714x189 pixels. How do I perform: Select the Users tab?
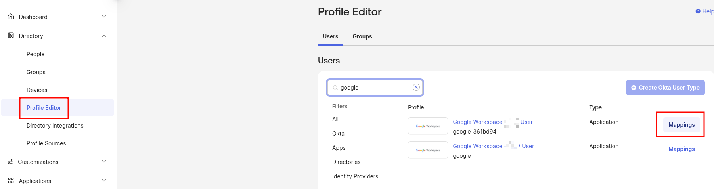[330, 36]
